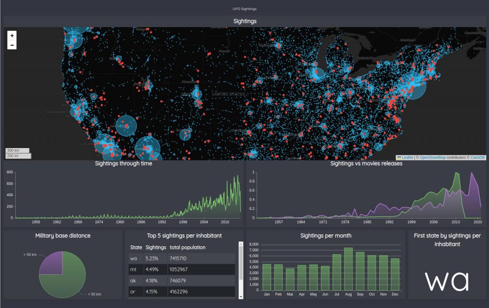Click the map zoom in button
489x308 pixels.
[x=11, y=35]
